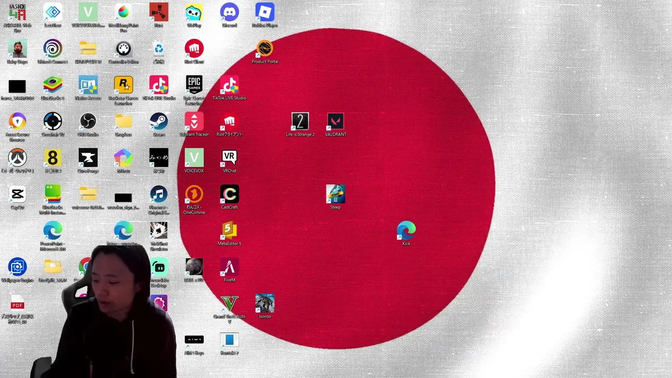Select the yellow number 8 game icon

pos(52,157)
